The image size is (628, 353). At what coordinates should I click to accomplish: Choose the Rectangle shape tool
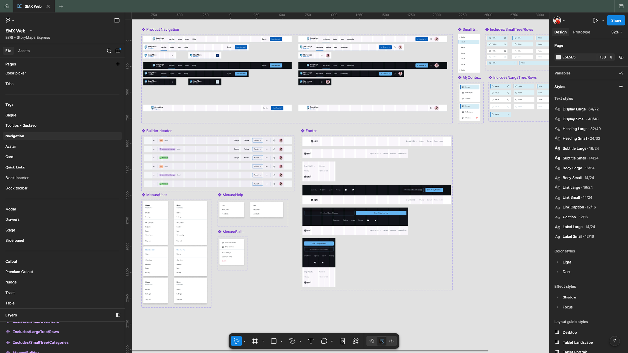274,341
